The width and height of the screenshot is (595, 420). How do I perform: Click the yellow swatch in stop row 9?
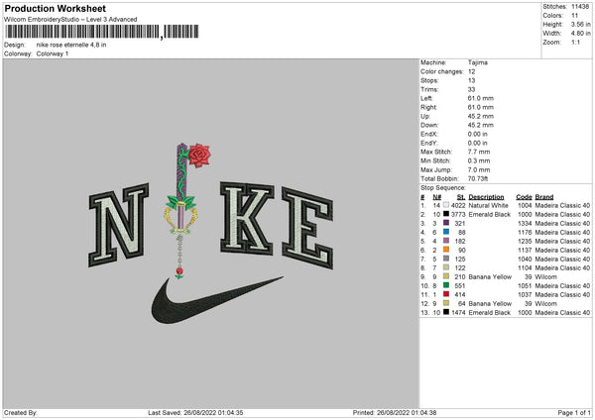pyautogui.click(x=446, y=276)
